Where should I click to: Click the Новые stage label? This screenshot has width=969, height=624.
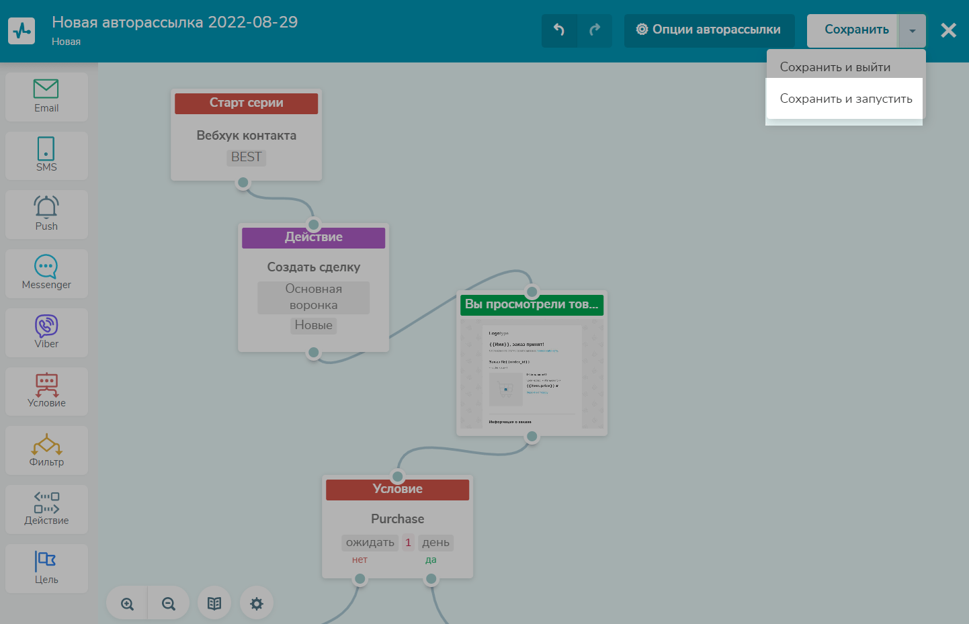coord(314,326)
